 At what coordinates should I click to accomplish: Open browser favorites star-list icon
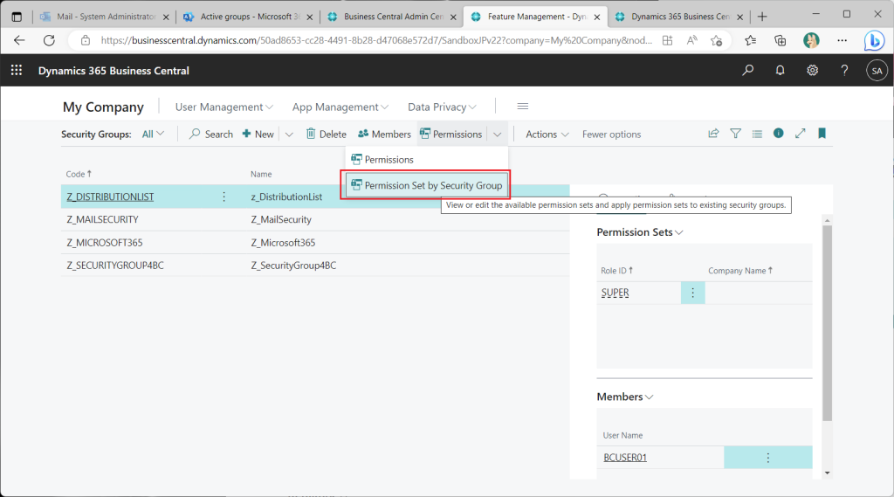coord(750,40)
